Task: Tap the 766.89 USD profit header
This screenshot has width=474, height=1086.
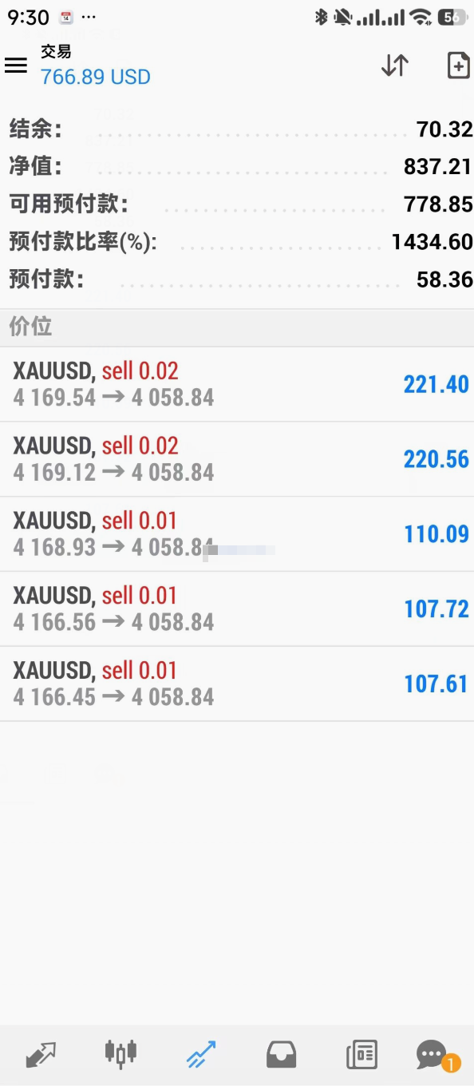Action: tap(96, 77)
